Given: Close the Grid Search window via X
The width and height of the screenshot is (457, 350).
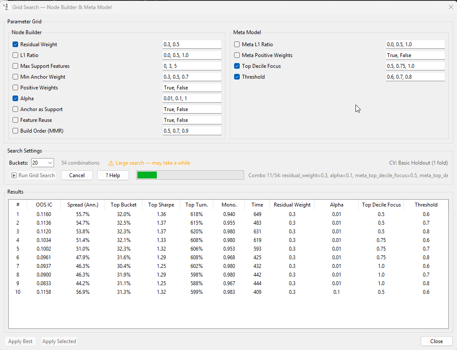Looking at the screenshot, I should (451, 7).
